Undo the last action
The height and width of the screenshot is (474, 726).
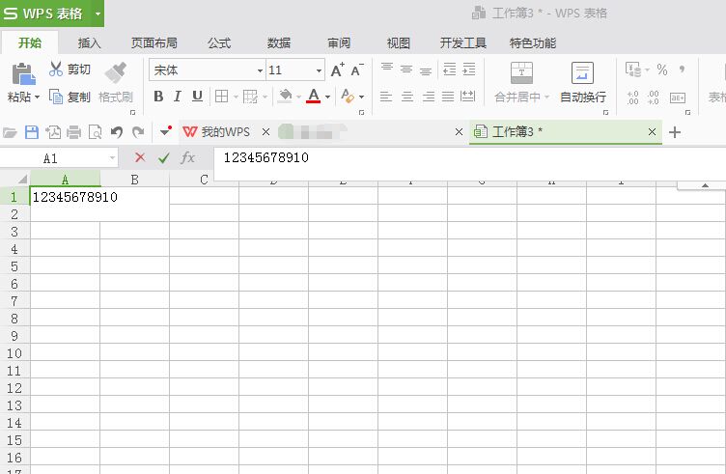tap(117, 132)
